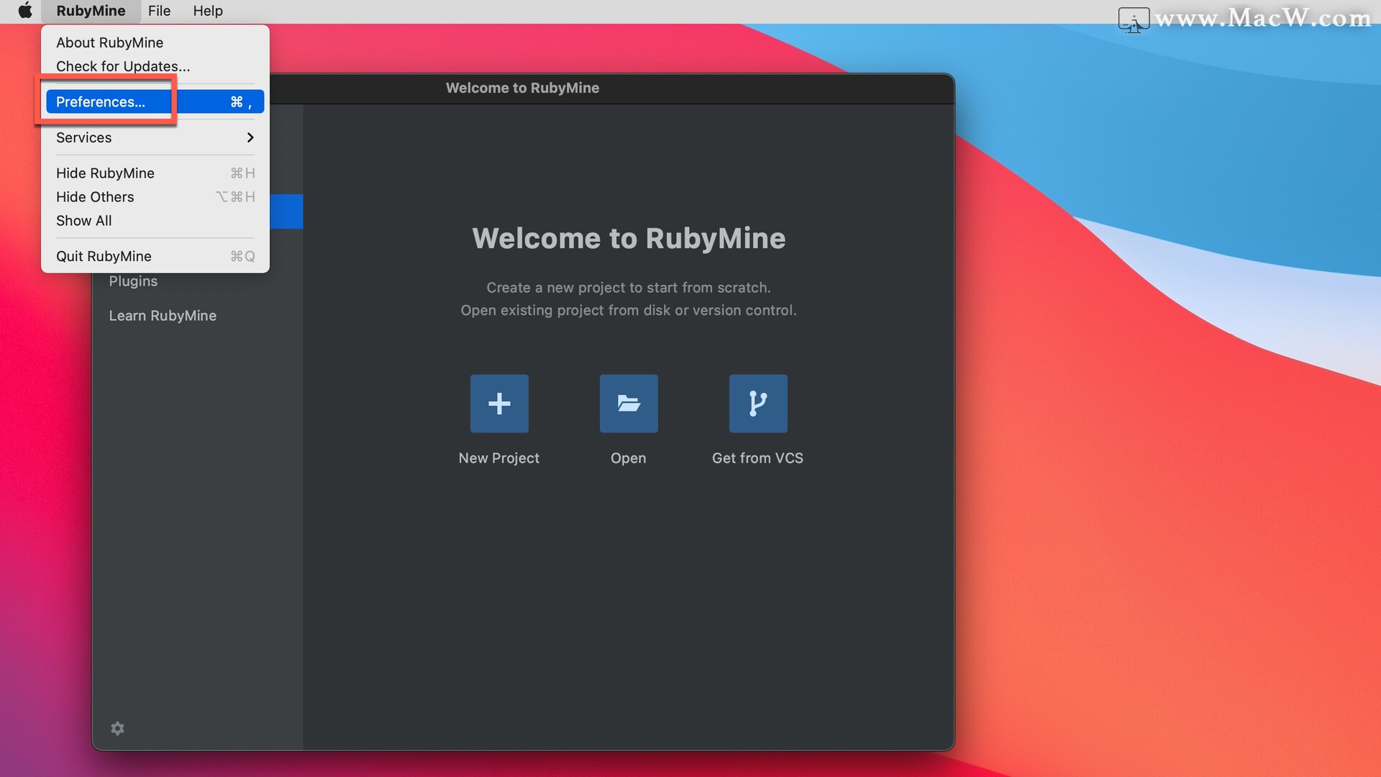Expand the Services submenu
This screenshot has width=1381, height=777.
pyautogui.click(x=155, y=137)
